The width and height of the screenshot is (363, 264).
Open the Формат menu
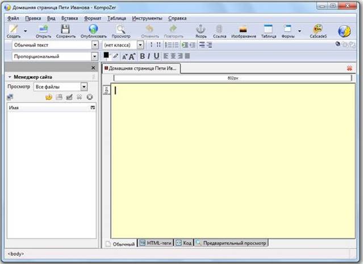93,18
